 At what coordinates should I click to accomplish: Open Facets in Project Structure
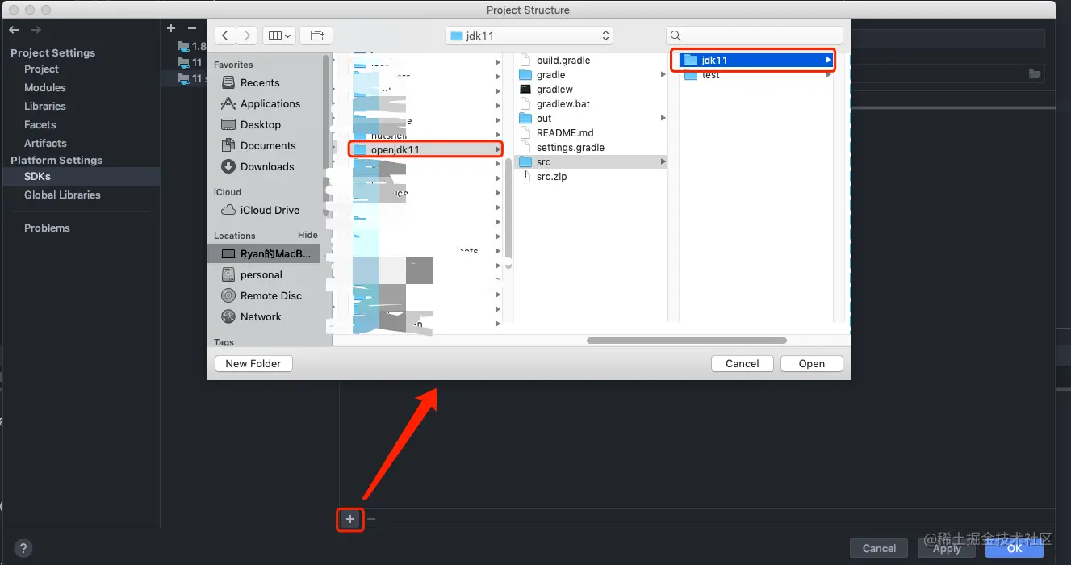(x=40, y=124)
